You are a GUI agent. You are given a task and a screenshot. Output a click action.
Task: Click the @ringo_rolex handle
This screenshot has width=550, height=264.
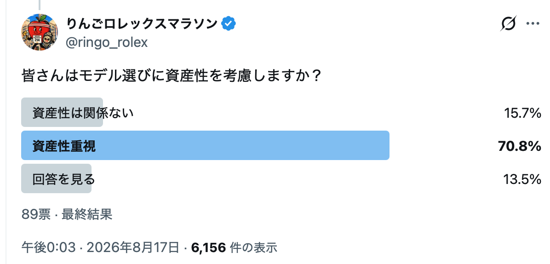coord(107,42)
